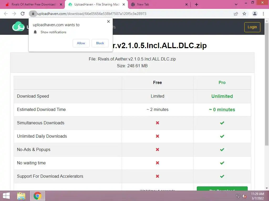Open the Windows Start menu
Viewport: 269px width, 201px height.
click(6, 196)
